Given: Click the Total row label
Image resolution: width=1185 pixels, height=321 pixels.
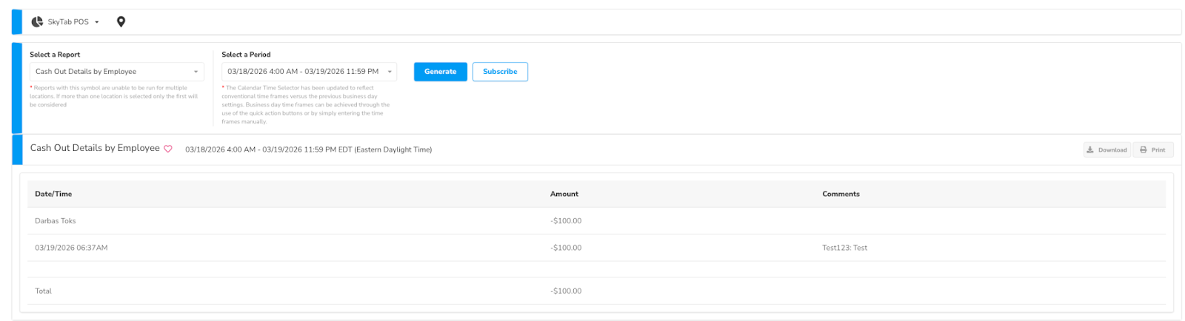Looking at the screenshot, I should [x=44, y=291].
